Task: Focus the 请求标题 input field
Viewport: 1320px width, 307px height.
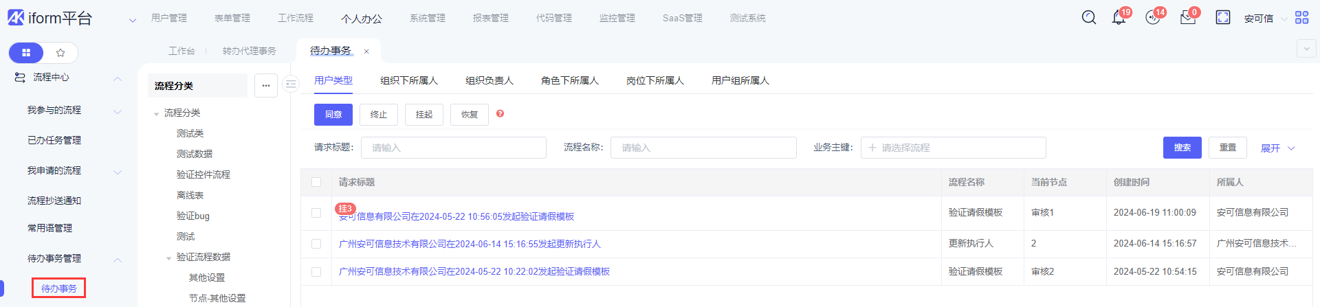Action: pos(453,148)
